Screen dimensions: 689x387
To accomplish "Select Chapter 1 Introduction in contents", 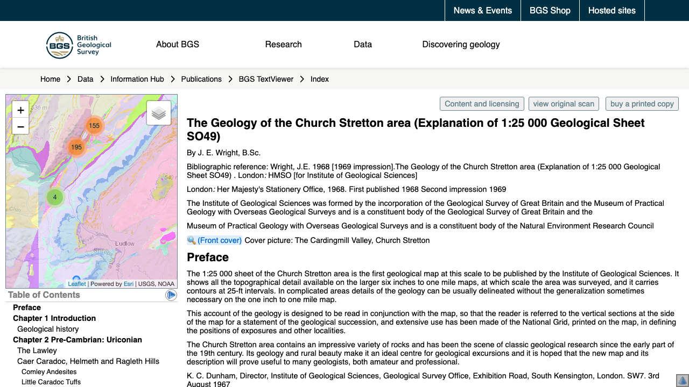I will (54, 318).
